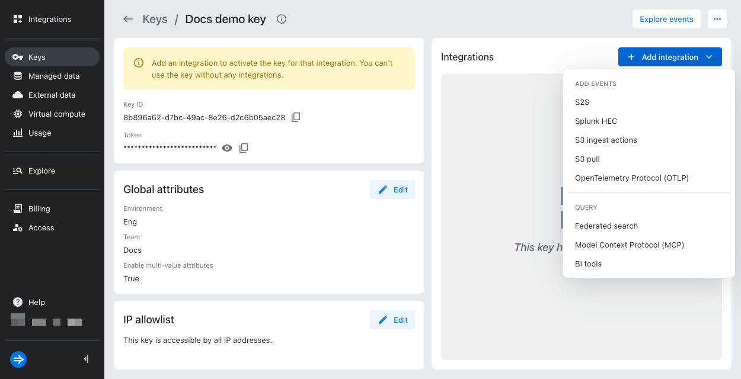Click the blue arrow logo icon

(x=18, y=359)
